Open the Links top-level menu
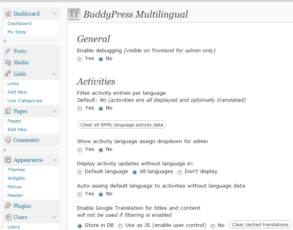Image resolution: width=293 pixels, height=230 pixels. tap(20, 74)
